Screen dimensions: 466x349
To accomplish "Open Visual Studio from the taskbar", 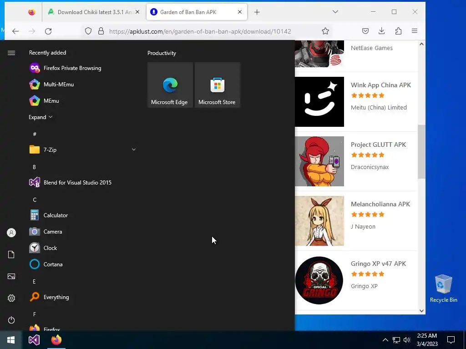I will point(34,340).
